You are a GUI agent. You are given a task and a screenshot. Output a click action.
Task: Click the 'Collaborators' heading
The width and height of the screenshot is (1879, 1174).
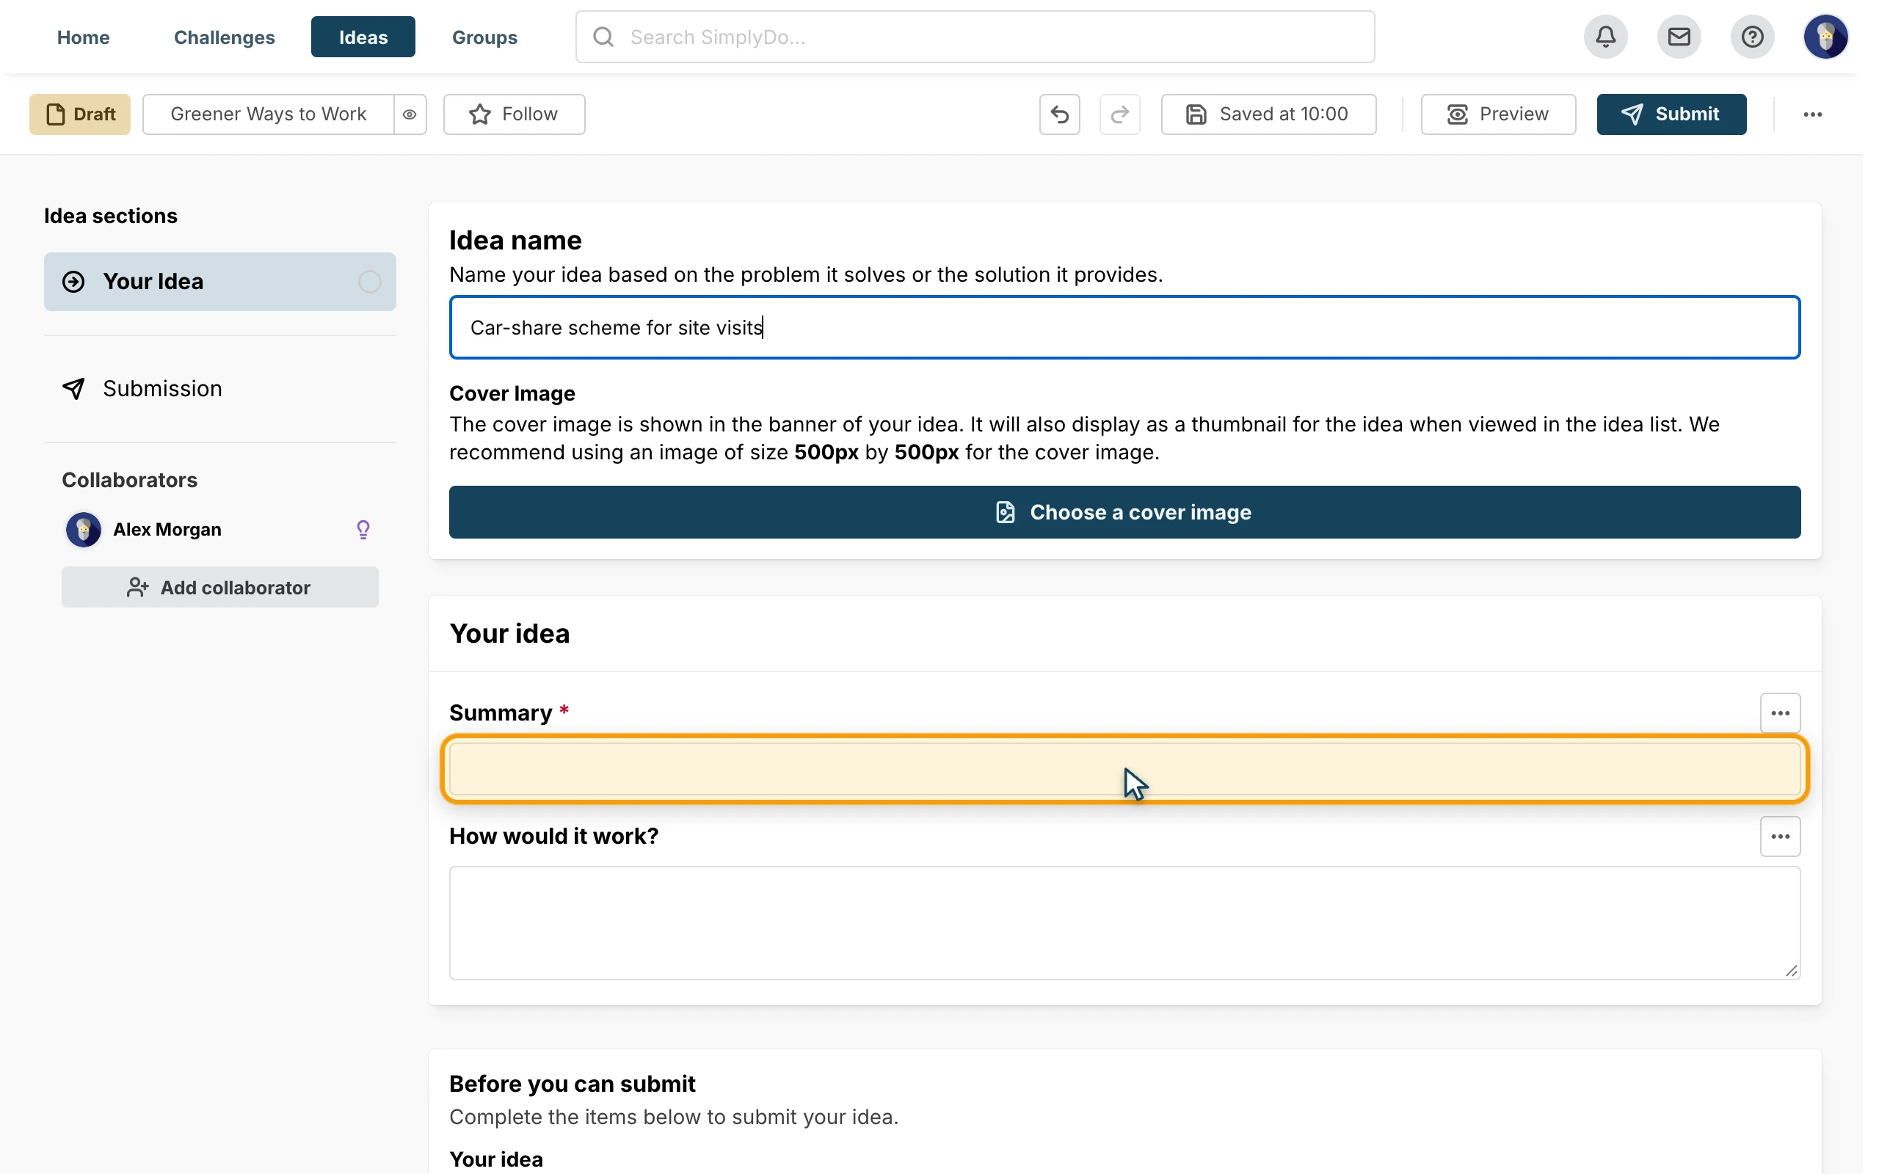pos(130,480)
